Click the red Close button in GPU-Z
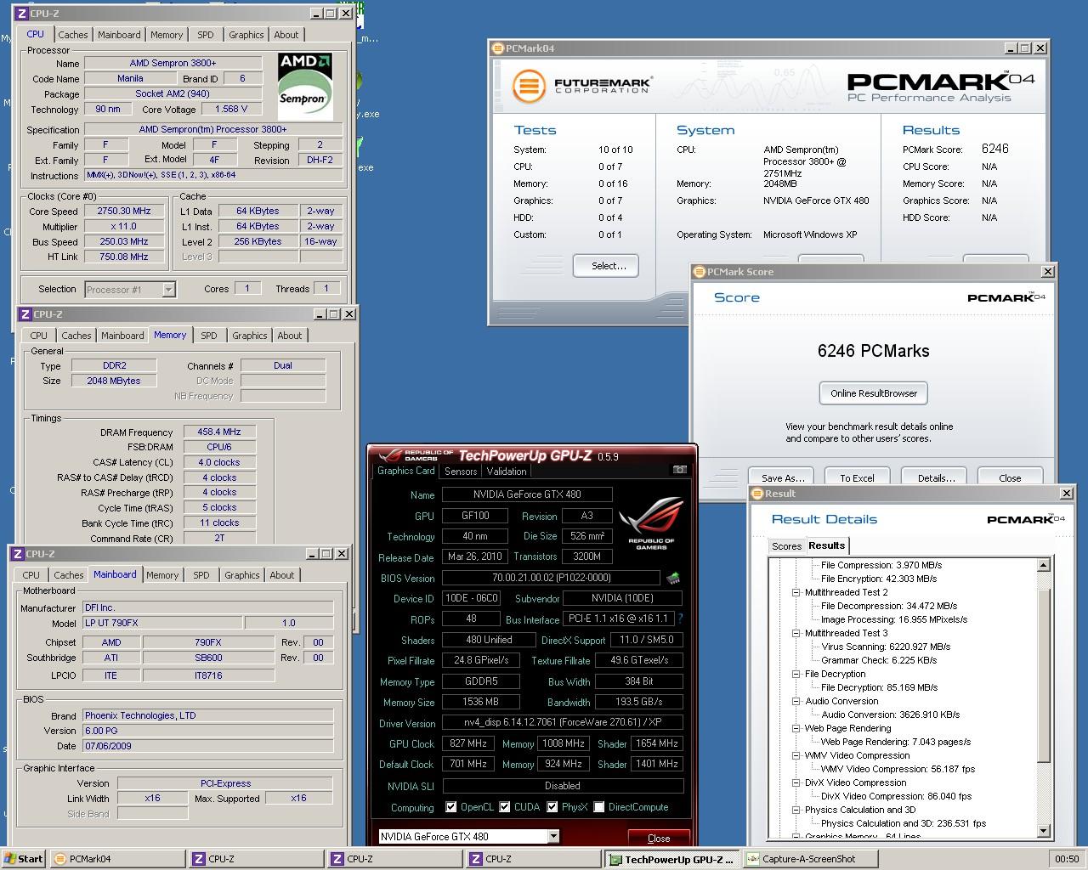The height and width of the screenshot is (870, 1088). [x=659, y=838]
